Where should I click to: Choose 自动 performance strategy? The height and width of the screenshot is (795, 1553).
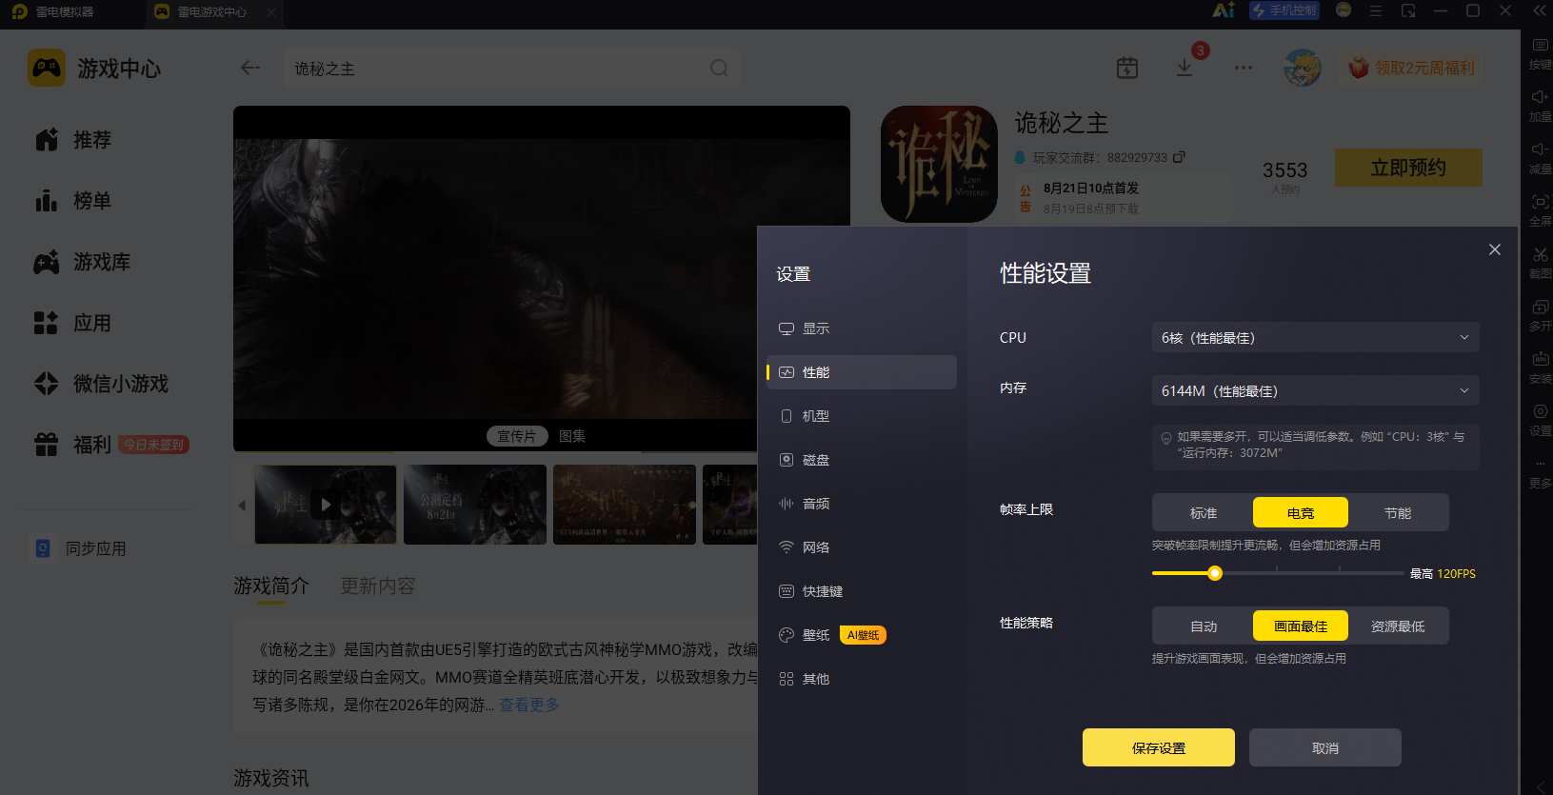(1204, 626)
